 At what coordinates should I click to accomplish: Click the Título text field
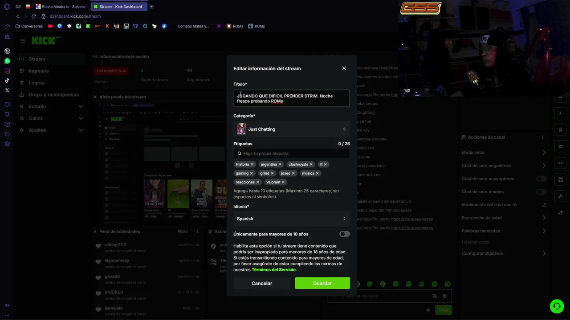[292, 99]
